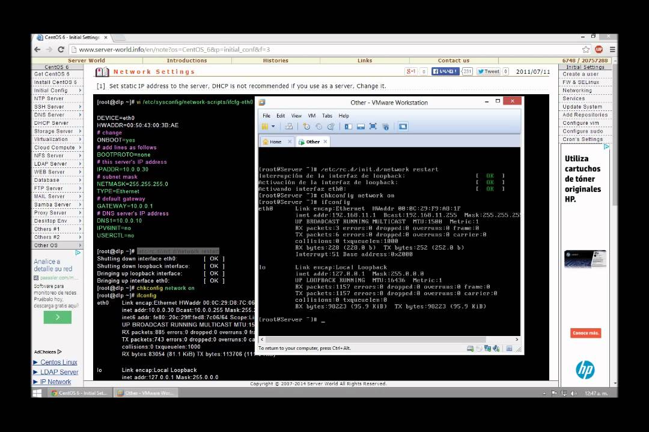Screen dimensions: 649x432
Task: Click VMware message log status icon
Action: (x=509, y=349)
